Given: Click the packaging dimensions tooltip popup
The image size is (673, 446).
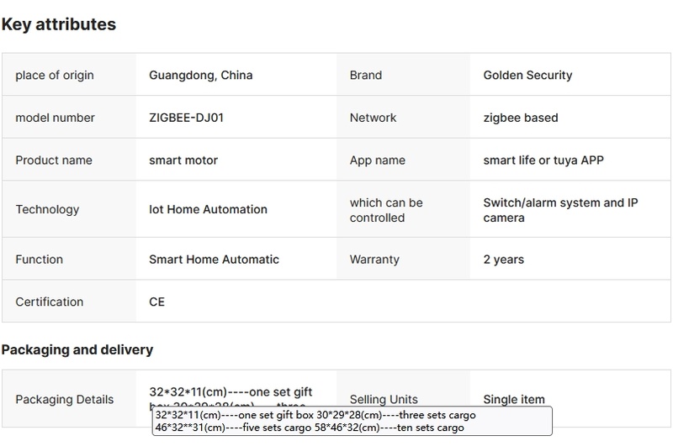Looking at the screenshot, I should pos(352,422).
